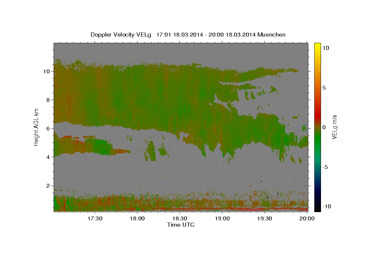Click the colorbar label '5'
Image resolution: width=381 pixels, height=254 pixels.
point(324,88)
